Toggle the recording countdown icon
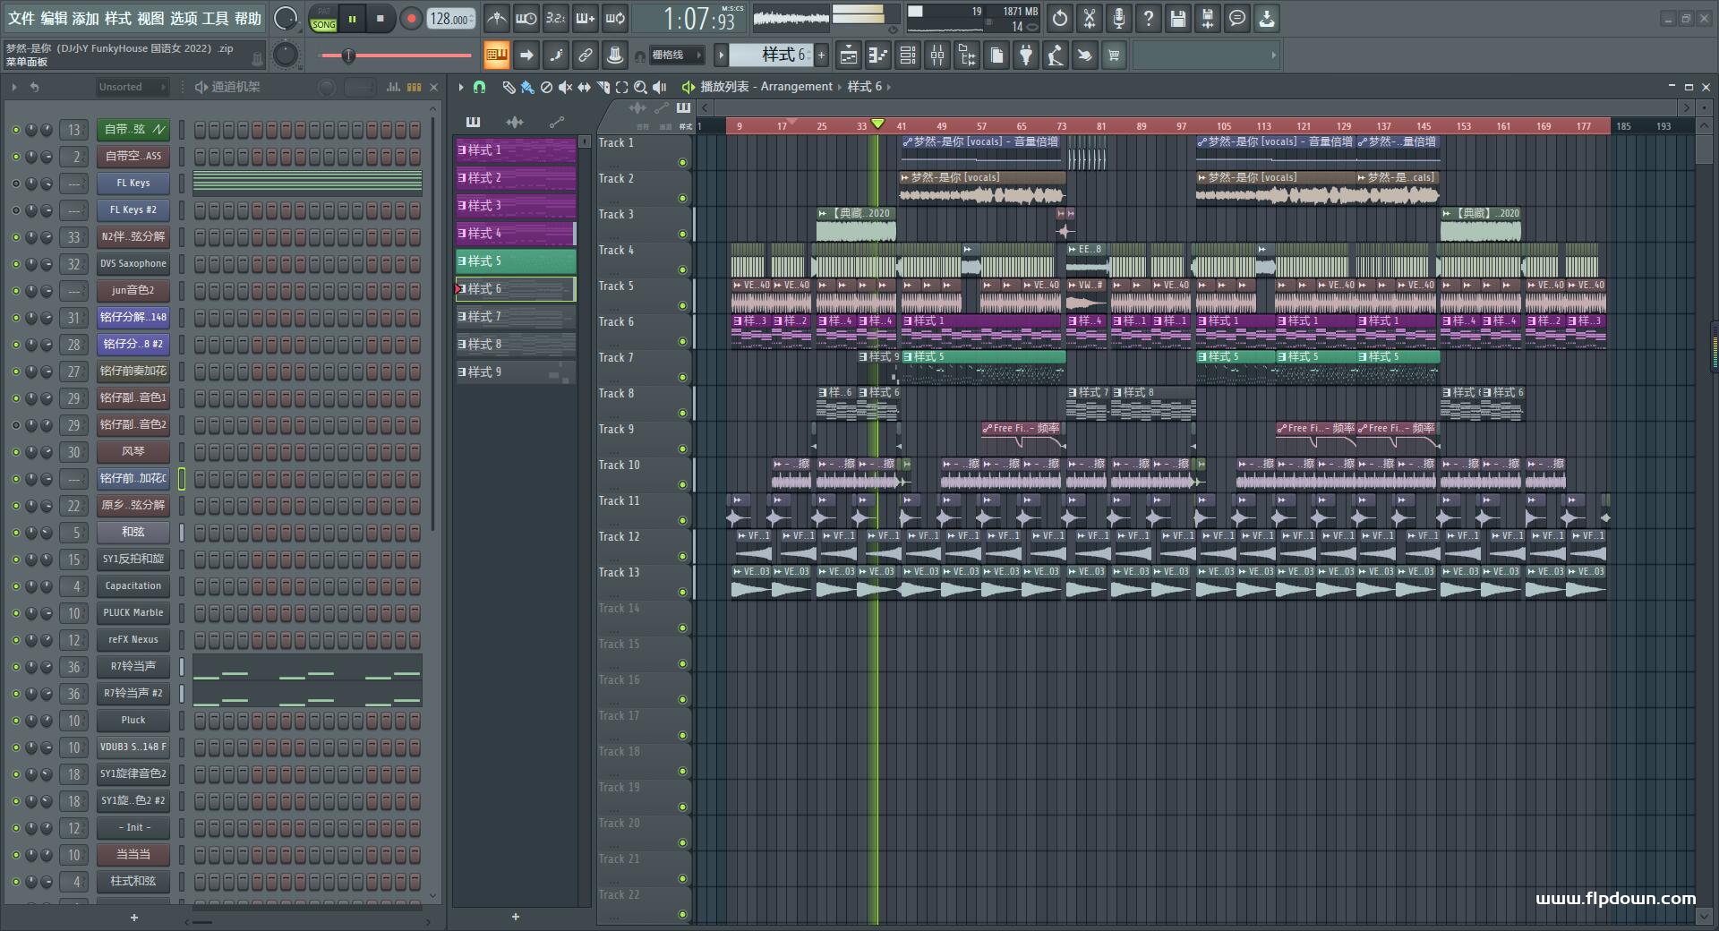Image resolution: width=1719 pixels, height=931 pixels. 556,18
